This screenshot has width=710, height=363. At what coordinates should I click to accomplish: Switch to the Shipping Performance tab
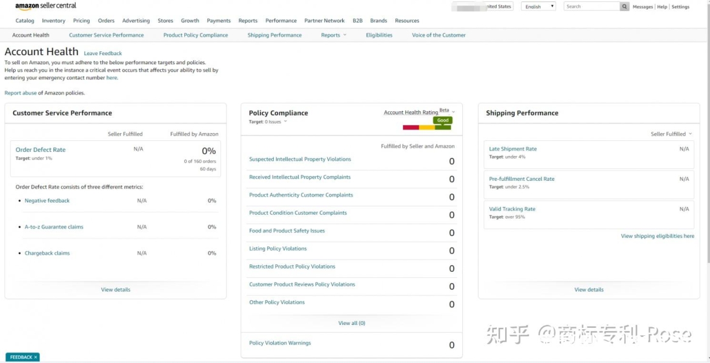[274, 35]
